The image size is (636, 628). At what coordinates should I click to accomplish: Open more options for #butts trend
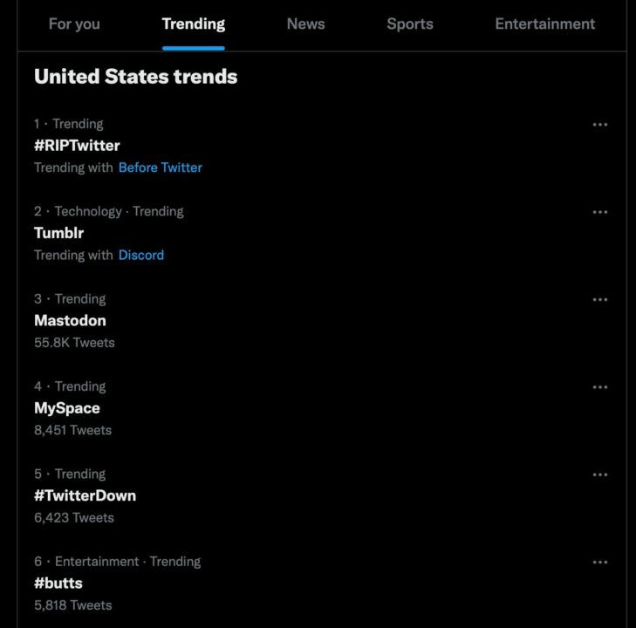(599, 562)
